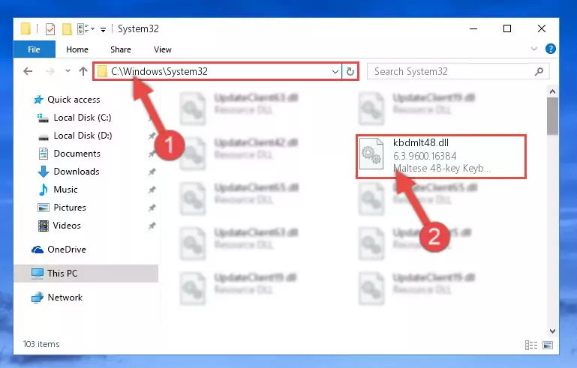Open Downloads in the sidebar
The height and width of the screenshot is (368, 577).
click(77, 172)
